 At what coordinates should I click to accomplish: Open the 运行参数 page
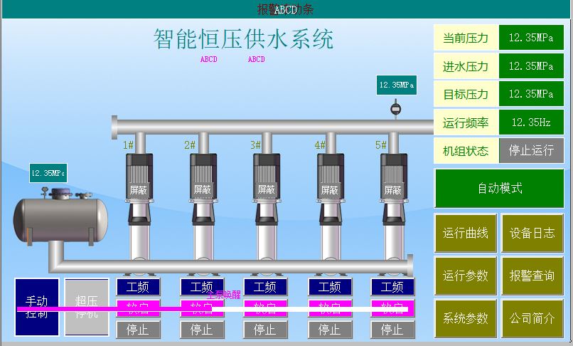[x=466, y=276]
